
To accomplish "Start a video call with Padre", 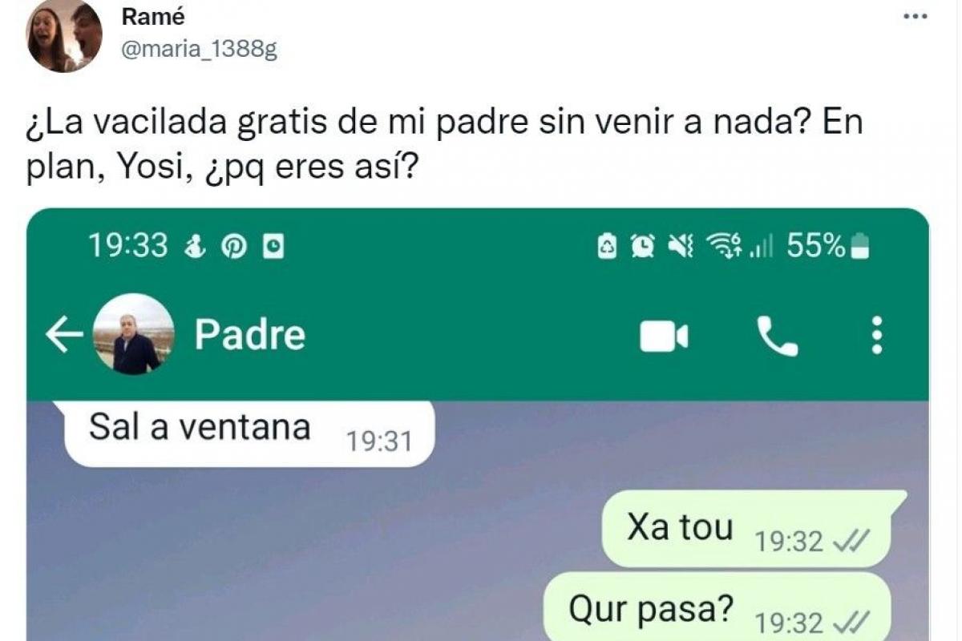I will click(664, 337).
